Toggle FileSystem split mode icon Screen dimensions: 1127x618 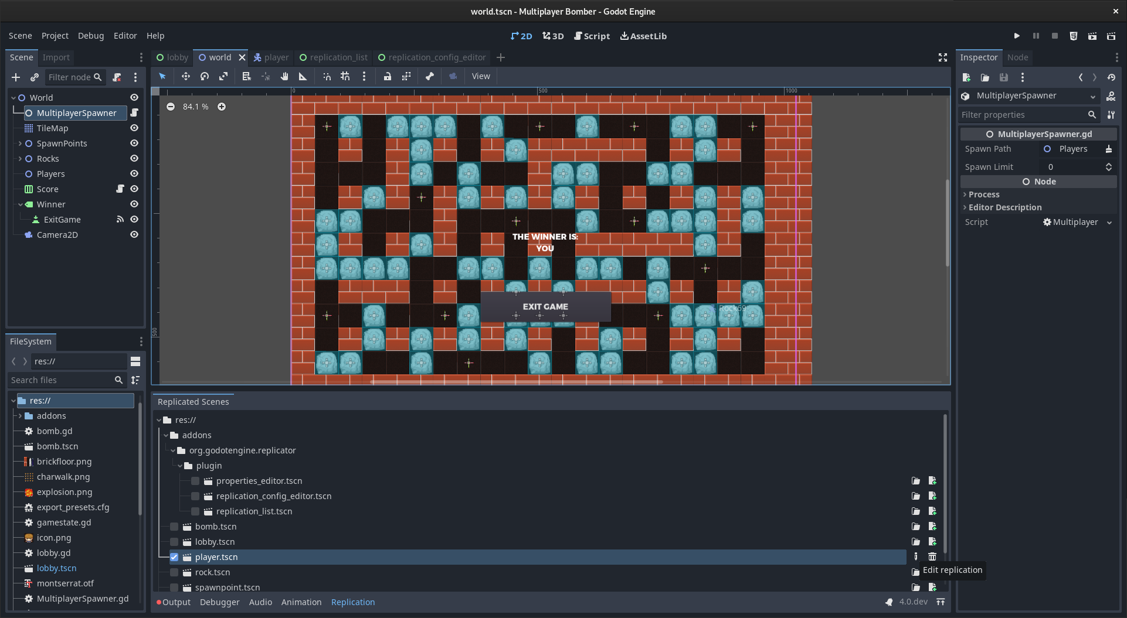pos(135,361)
